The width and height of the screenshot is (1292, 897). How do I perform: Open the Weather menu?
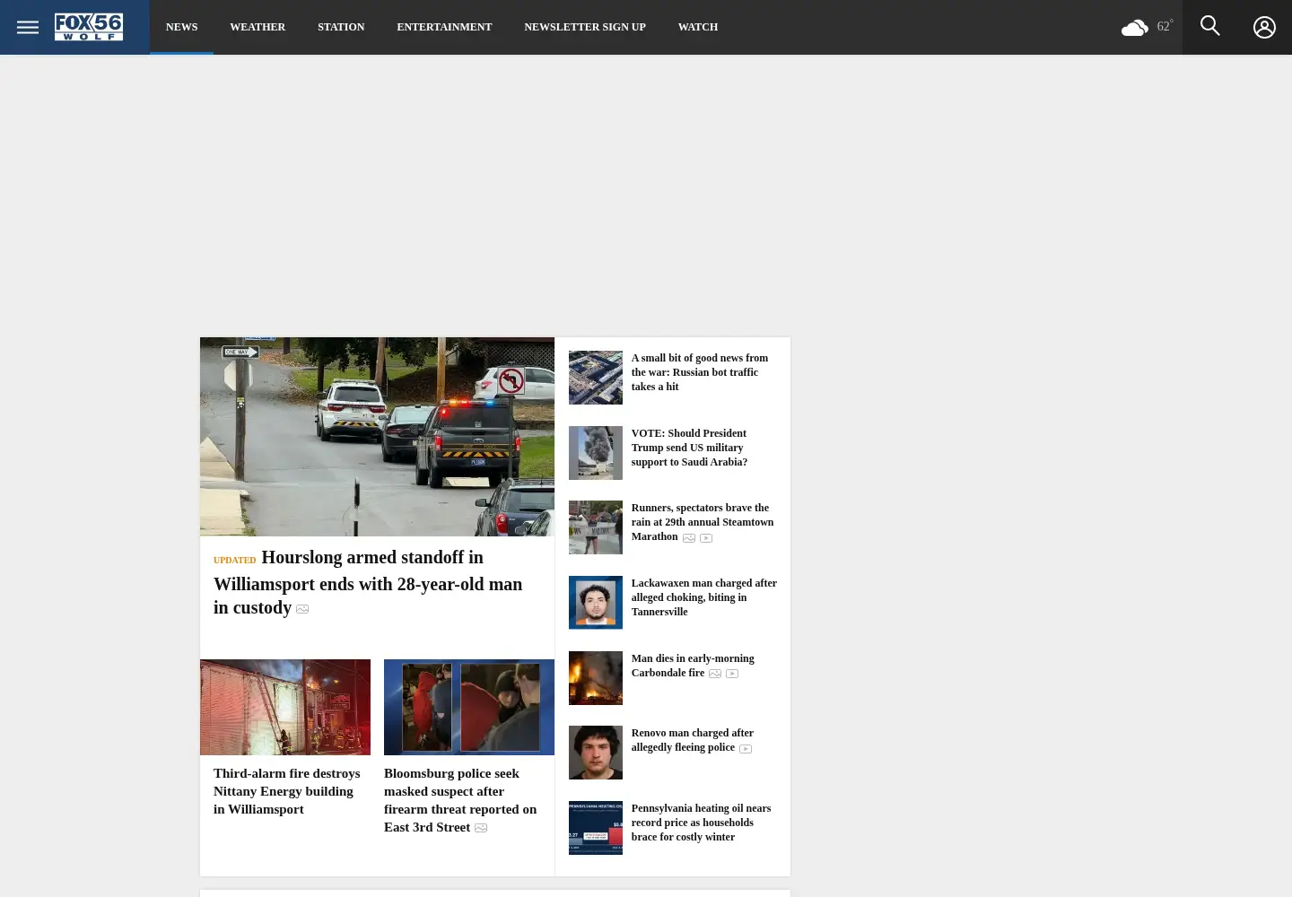tap(258, 27)
